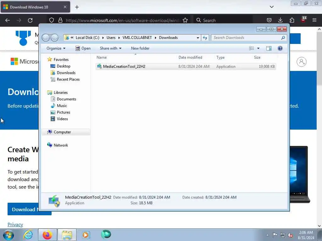
Task: Open the Music library
Action: click(62, 105)
